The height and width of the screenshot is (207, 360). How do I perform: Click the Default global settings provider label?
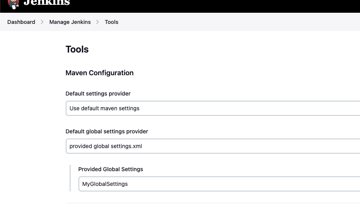coord(107,131)
